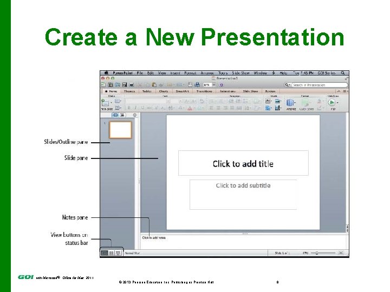Switch to the Slide Show ribbon tab

point(250,91)
